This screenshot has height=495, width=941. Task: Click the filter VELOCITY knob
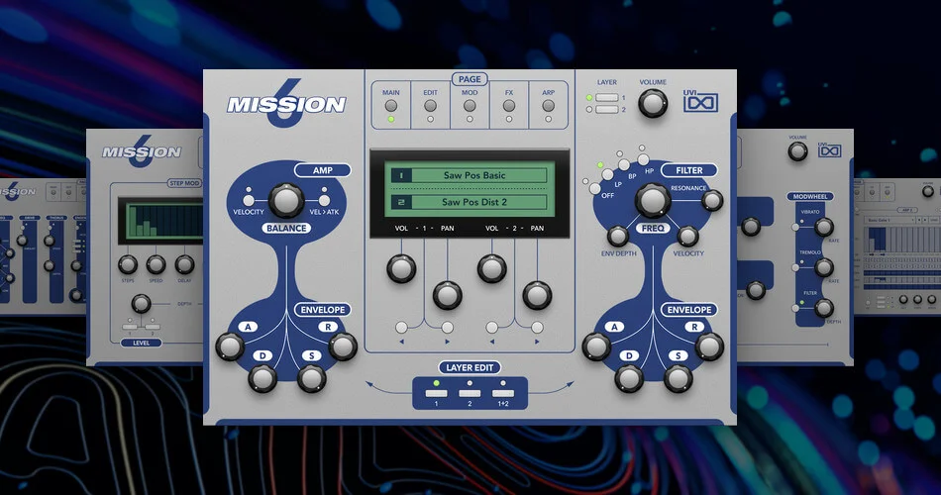(687, 237)
